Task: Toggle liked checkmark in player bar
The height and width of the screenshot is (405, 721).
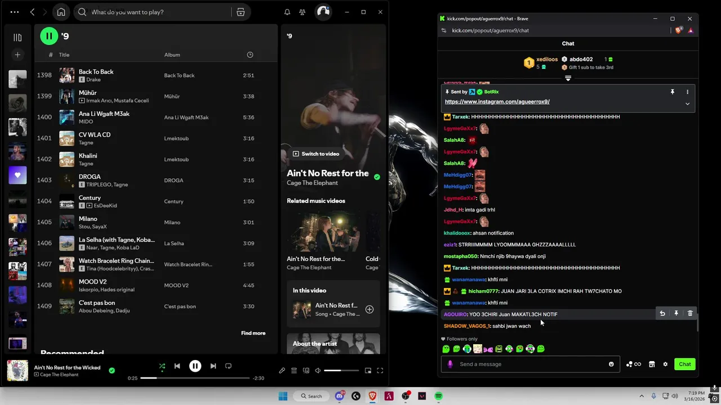Action: 112,370
